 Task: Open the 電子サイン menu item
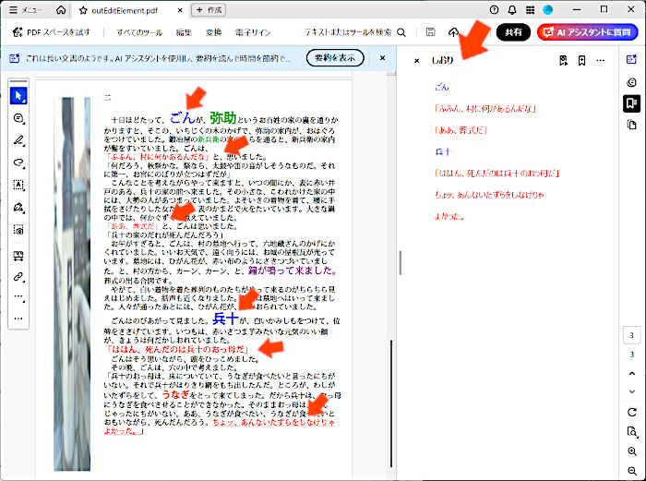point(253,32)
